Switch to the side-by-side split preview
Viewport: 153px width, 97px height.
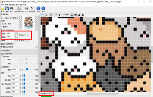(x=79, y=15)
